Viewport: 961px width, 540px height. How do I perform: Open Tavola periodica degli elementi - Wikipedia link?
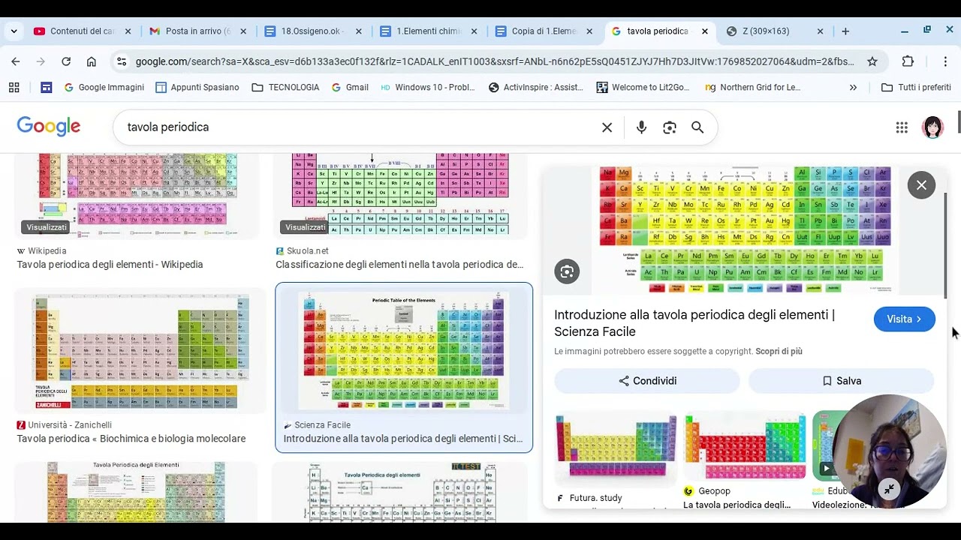click(x=110, y=265)
